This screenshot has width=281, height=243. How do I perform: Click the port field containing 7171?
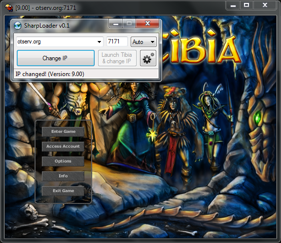tap(117, 41)
